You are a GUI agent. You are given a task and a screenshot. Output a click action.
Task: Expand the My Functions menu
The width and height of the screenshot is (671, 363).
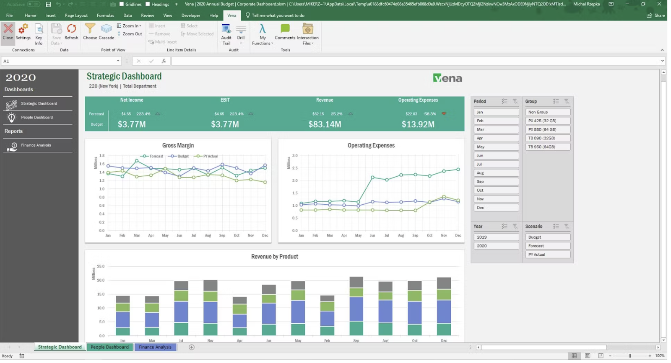coord(263,34)
